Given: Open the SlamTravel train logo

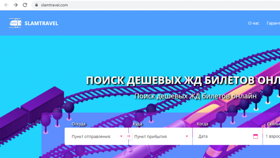Looking at the screenshot, I should [15, 23].
